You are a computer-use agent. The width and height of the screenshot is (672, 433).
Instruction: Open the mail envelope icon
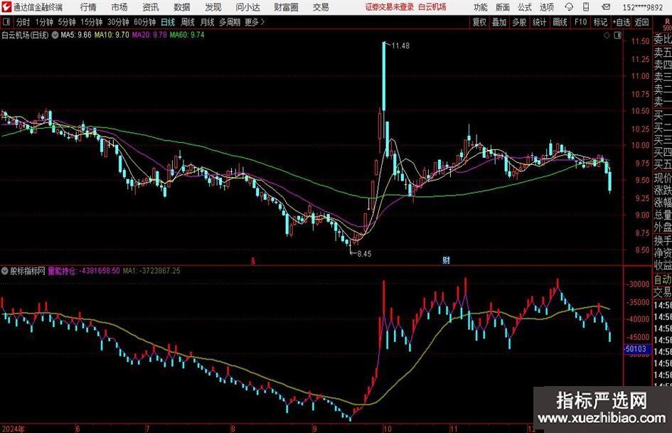pos(606,7)
